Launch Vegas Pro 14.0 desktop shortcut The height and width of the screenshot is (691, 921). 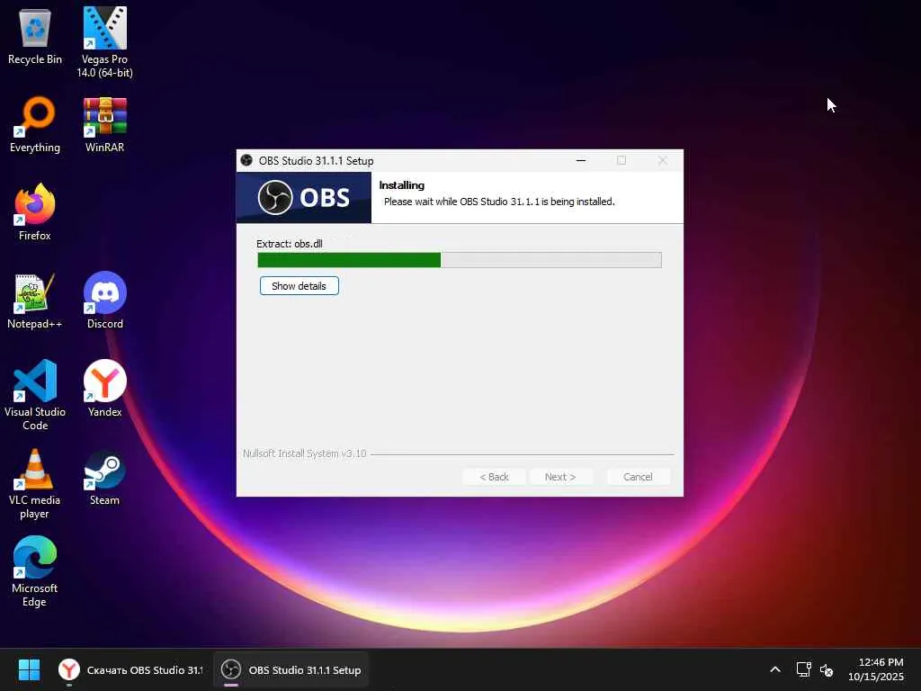[x=104, y=42]
